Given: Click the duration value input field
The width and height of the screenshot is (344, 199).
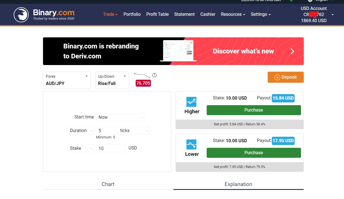Looking at the screenshot, I should pos(106,131).
